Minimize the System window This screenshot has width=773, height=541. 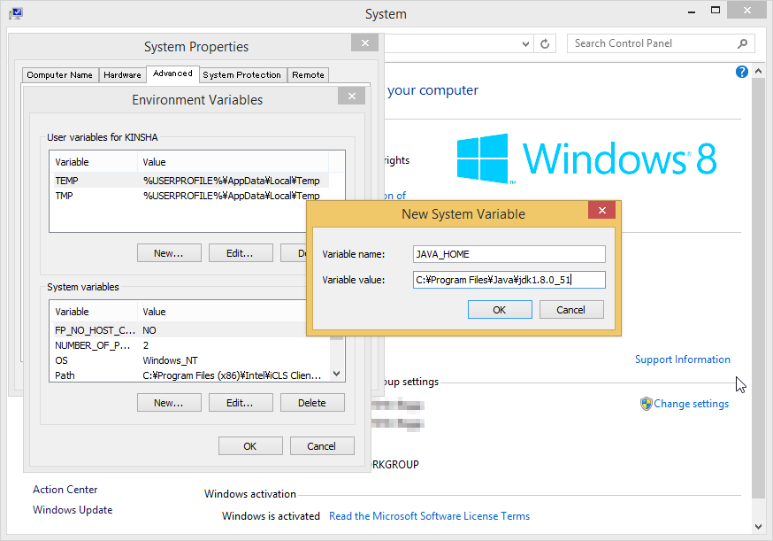click(x=692, y=11)
